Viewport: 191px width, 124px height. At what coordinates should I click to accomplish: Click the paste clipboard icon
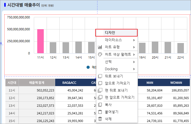point(100,112)
